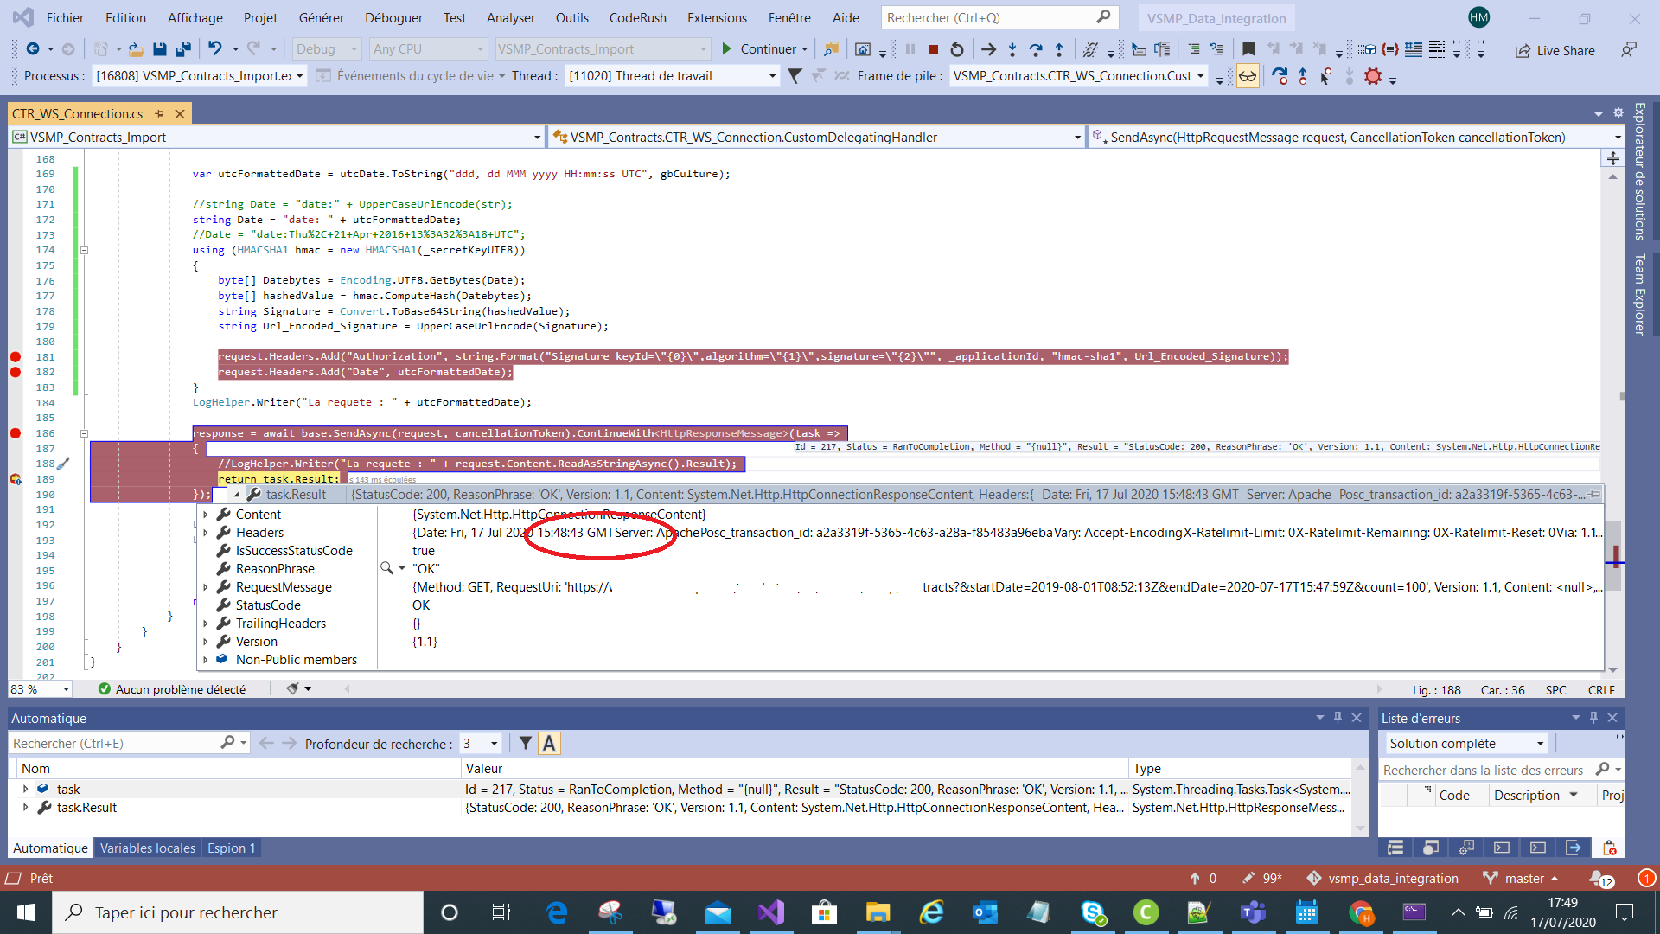Open the Solution complète dropdown
Viewport: 1660px width, 934px height.
pyautogui.click(x=1465, y=744)
